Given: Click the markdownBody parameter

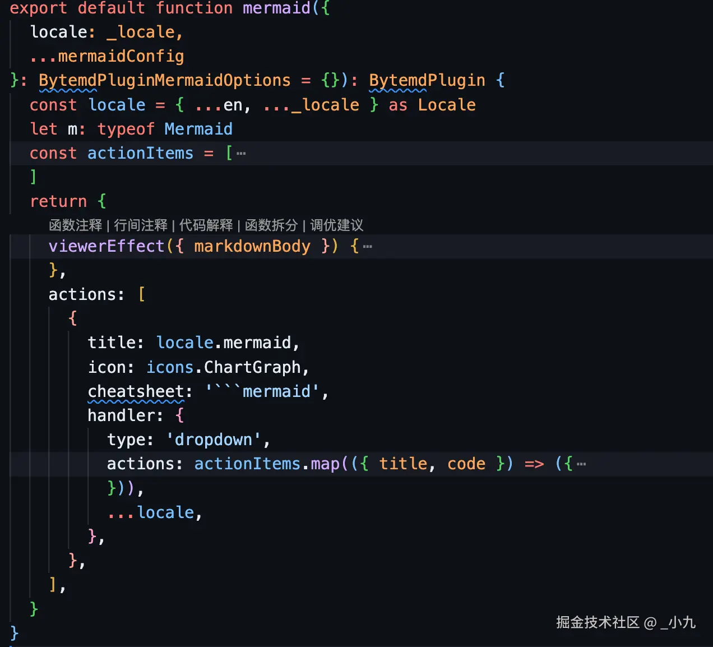Looking at the screenshot, I should [x=252, y=246].
